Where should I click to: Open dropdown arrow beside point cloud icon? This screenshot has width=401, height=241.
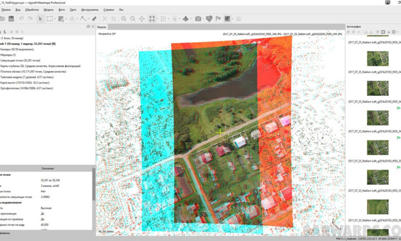point(157,18)
